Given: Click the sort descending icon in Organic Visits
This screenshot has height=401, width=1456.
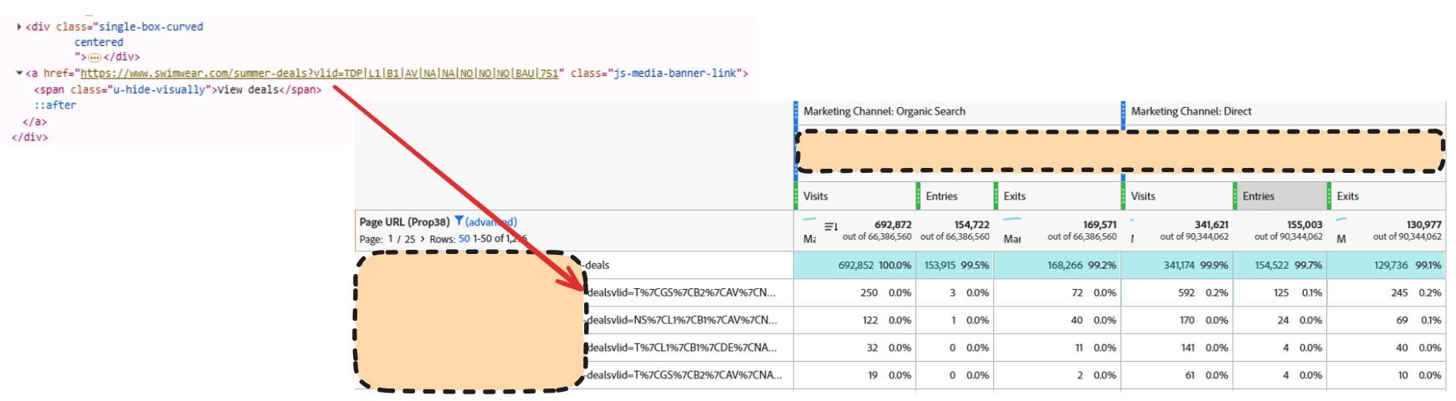Looking at the screenshot, I should (x=831, y=226).
